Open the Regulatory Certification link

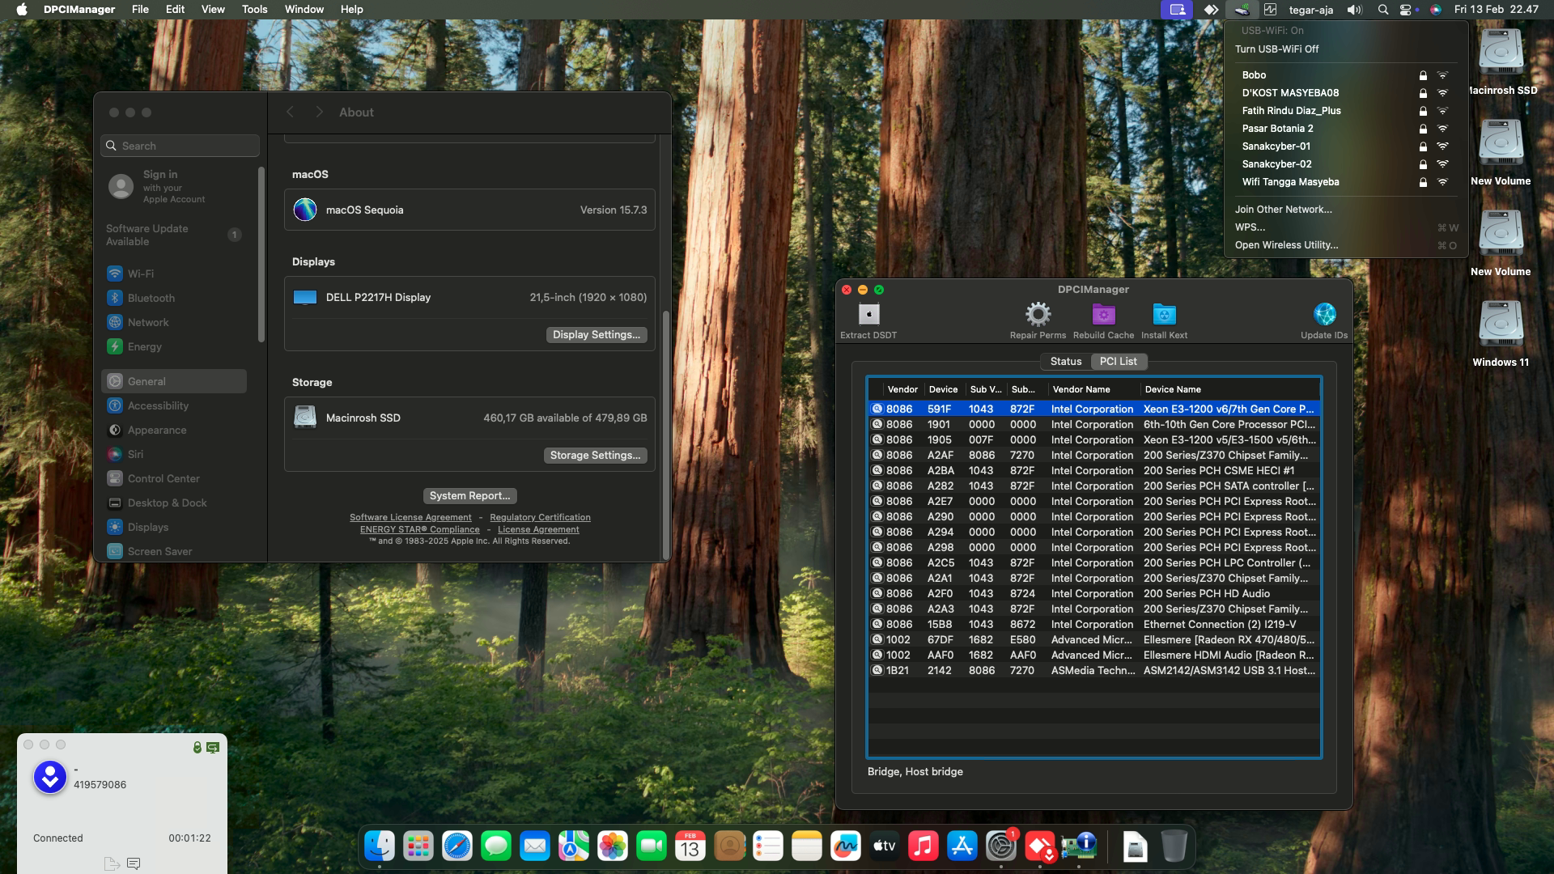point(540,517)
